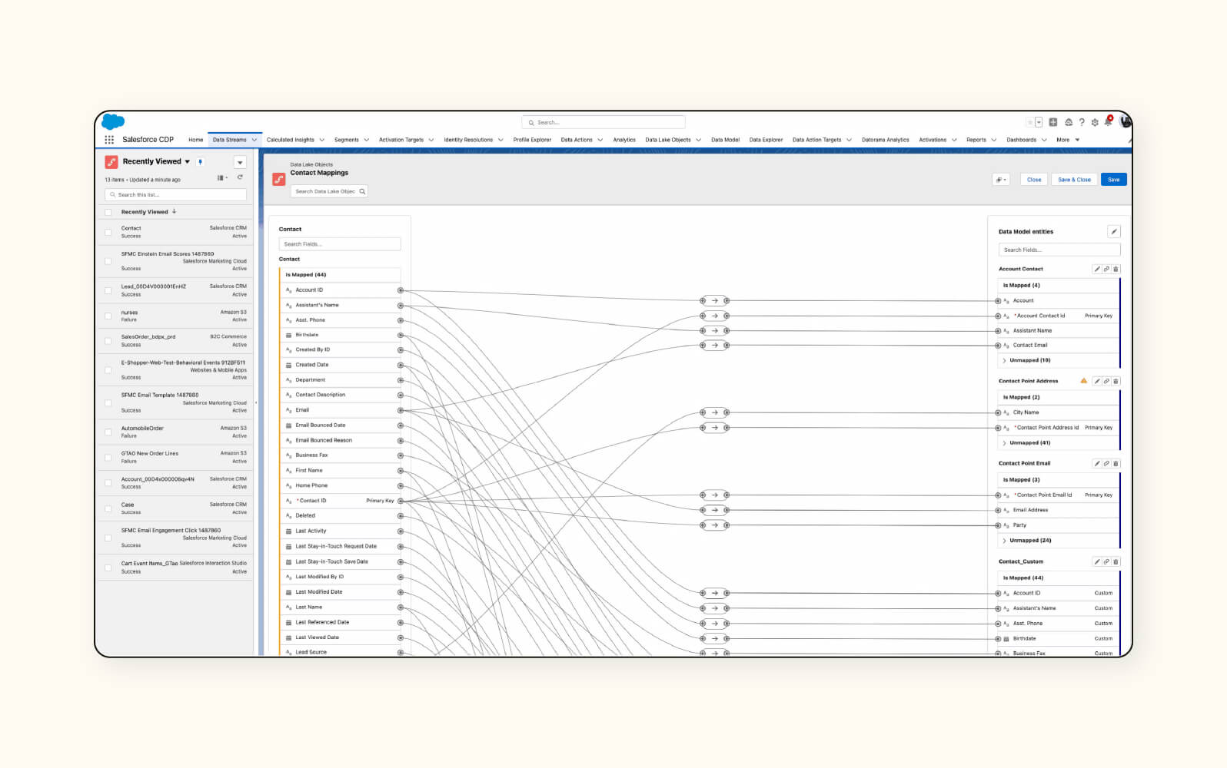Tick the select-all checkbox in list header
The image size is (1227, 768).
tap(108, 212)
